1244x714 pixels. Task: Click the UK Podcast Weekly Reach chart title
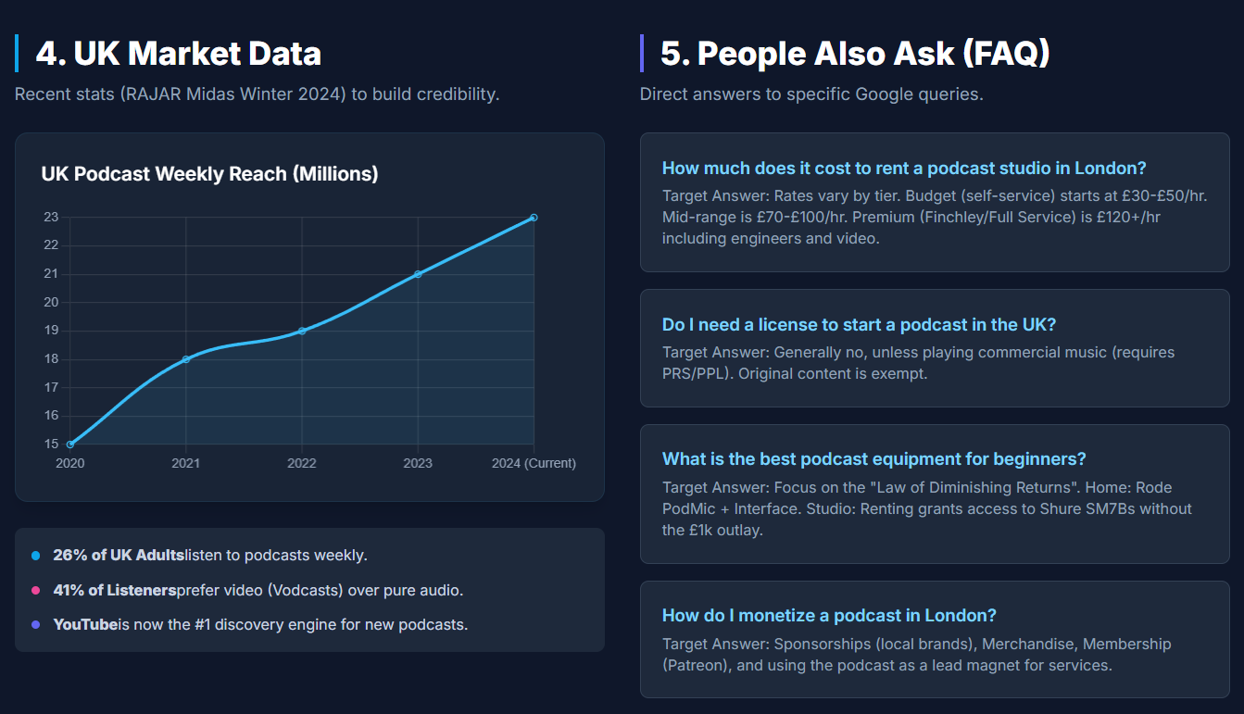click(210, 174)
